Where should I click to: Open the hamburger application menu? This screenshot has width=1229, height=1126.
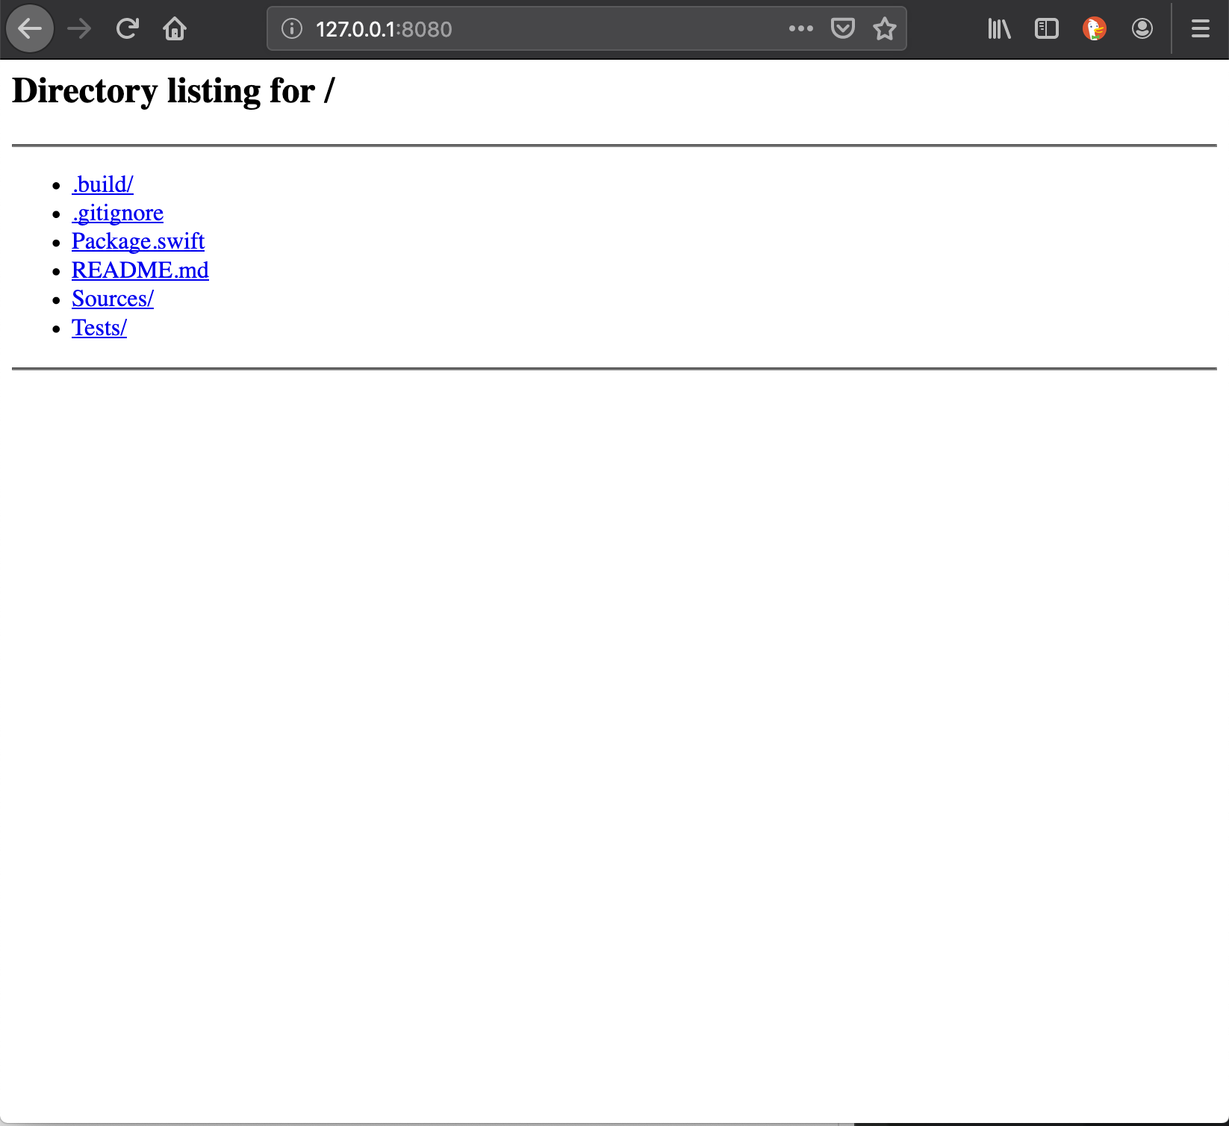pyautogui.click(x=1201, y=29)
